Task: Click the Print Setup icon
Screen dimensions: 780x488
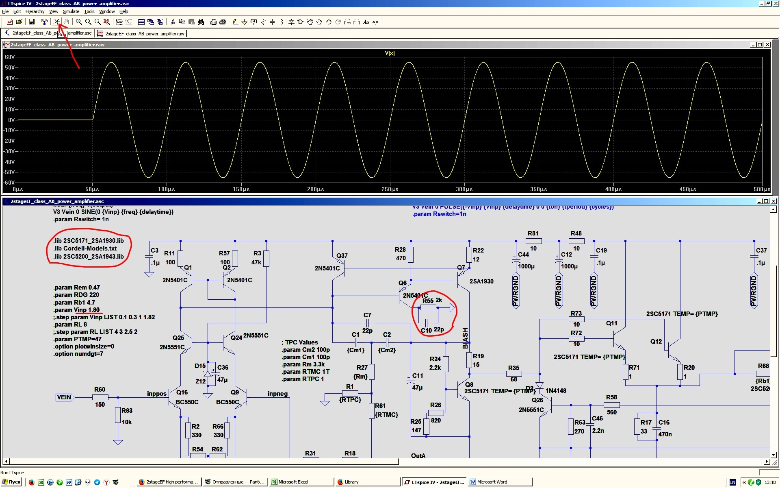Action: tap(213, 22)
